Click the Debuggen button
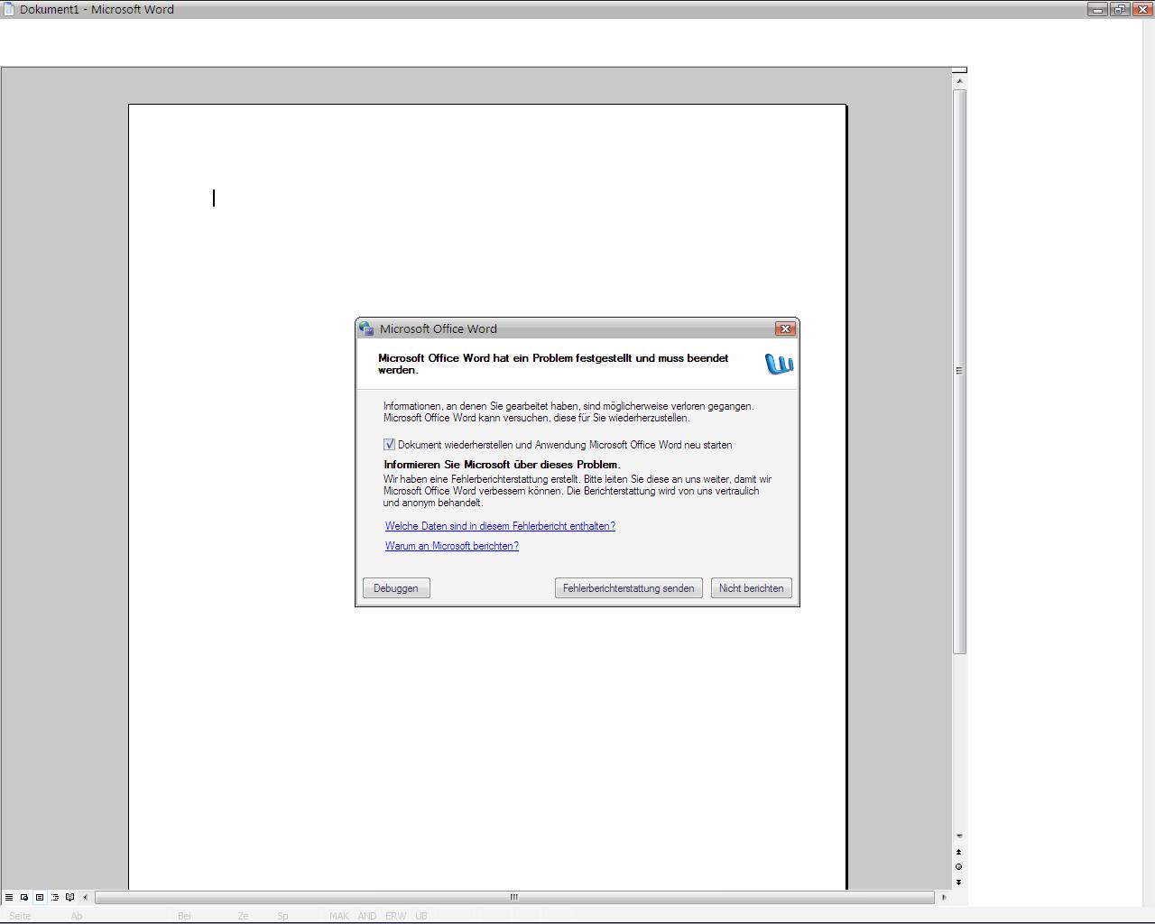1155x924 pixels. pos(396,588)
